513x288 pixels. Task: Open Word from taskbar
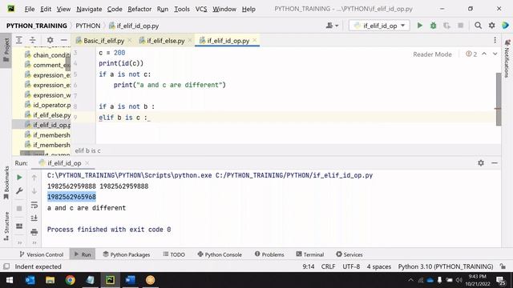[130, 280]
